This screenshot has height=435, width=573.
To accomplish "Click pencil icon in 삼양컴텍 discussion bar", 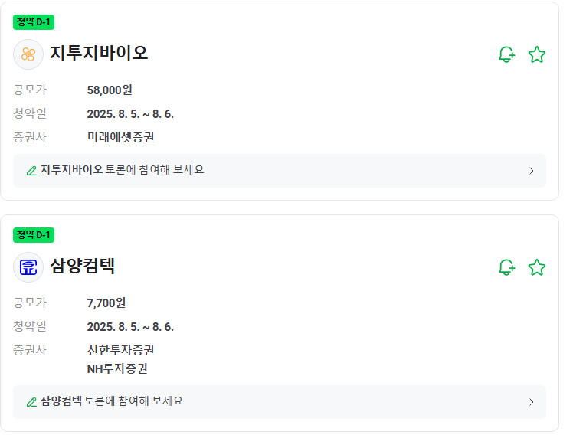I will [31, 402].
